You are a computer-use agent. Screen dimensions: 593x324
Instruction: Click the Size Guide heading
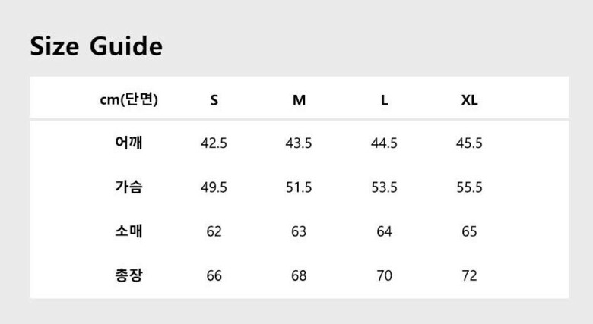point(97,46)
